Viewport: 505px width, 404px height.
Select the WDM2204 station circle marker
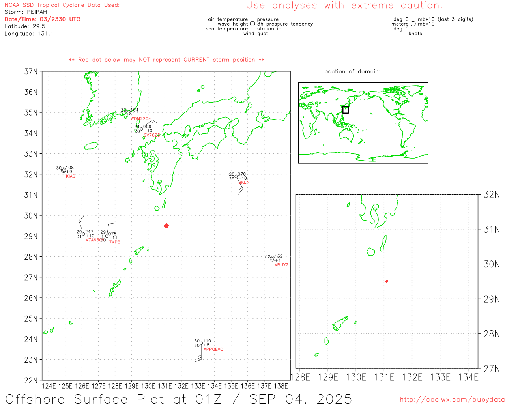pyautogui.click(x=128, y=113)
